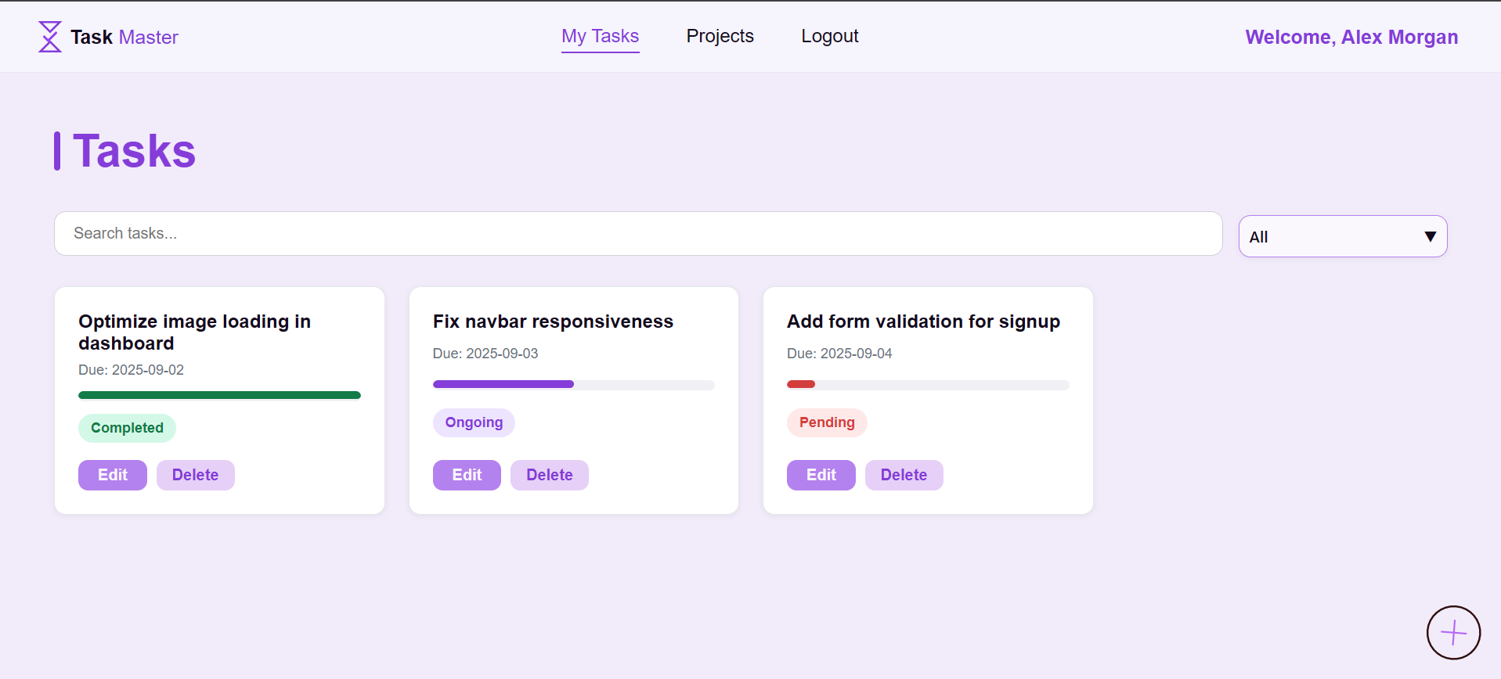Delete the Add form validation task
The image size is (1501, 679).
(904, 475)
